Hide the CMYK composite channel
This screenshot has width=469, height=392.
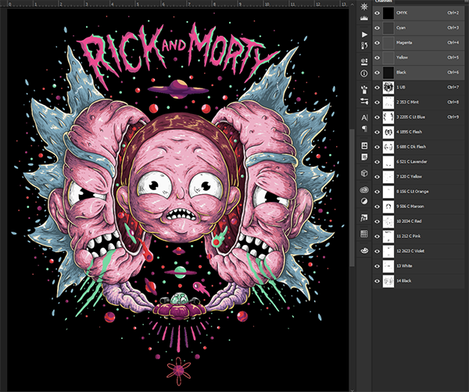(x=378, y=13)
